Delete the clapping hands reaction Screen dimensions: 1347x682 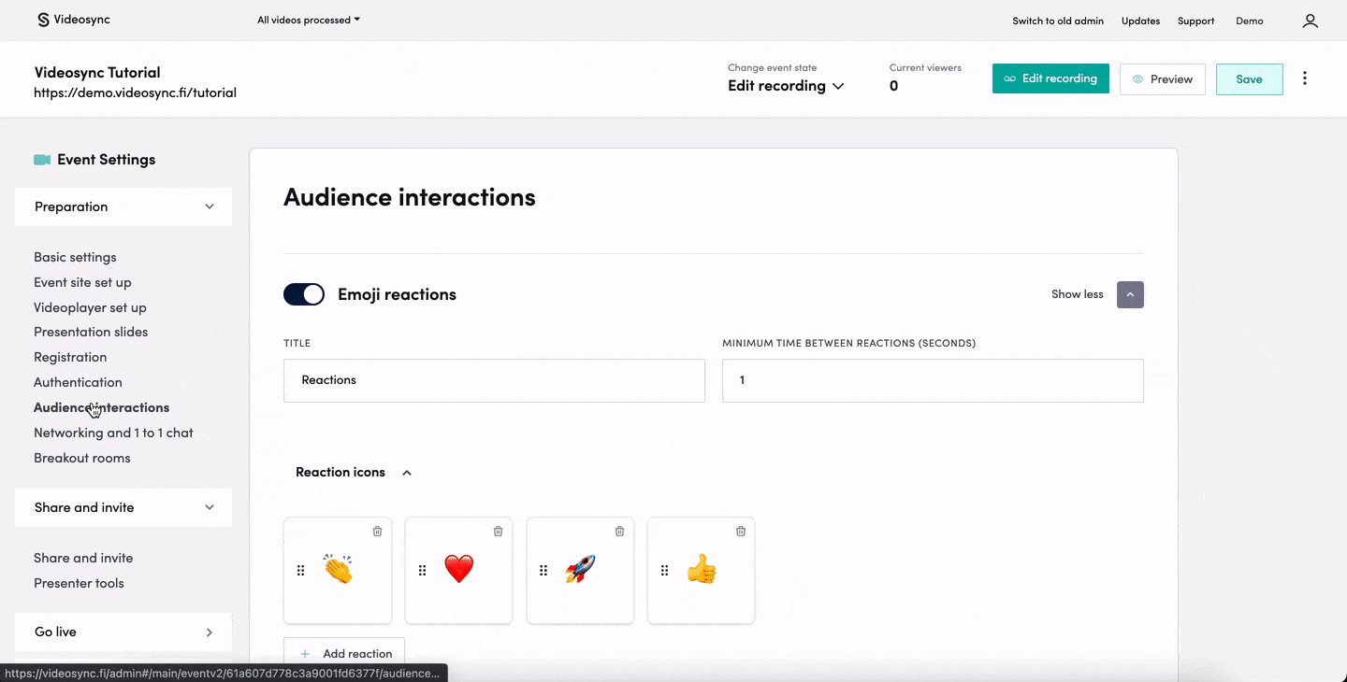click(x=377, y=531)
